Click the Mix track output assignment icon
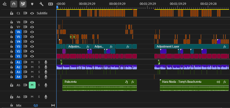The width and height of the screenshot is (230, 108). [x=53, y=105]
